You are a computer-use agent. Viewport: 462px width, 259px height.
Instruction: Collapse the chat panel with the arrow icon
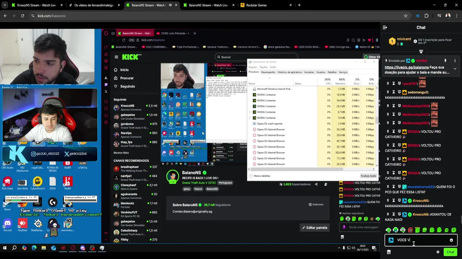pos(385,27)
